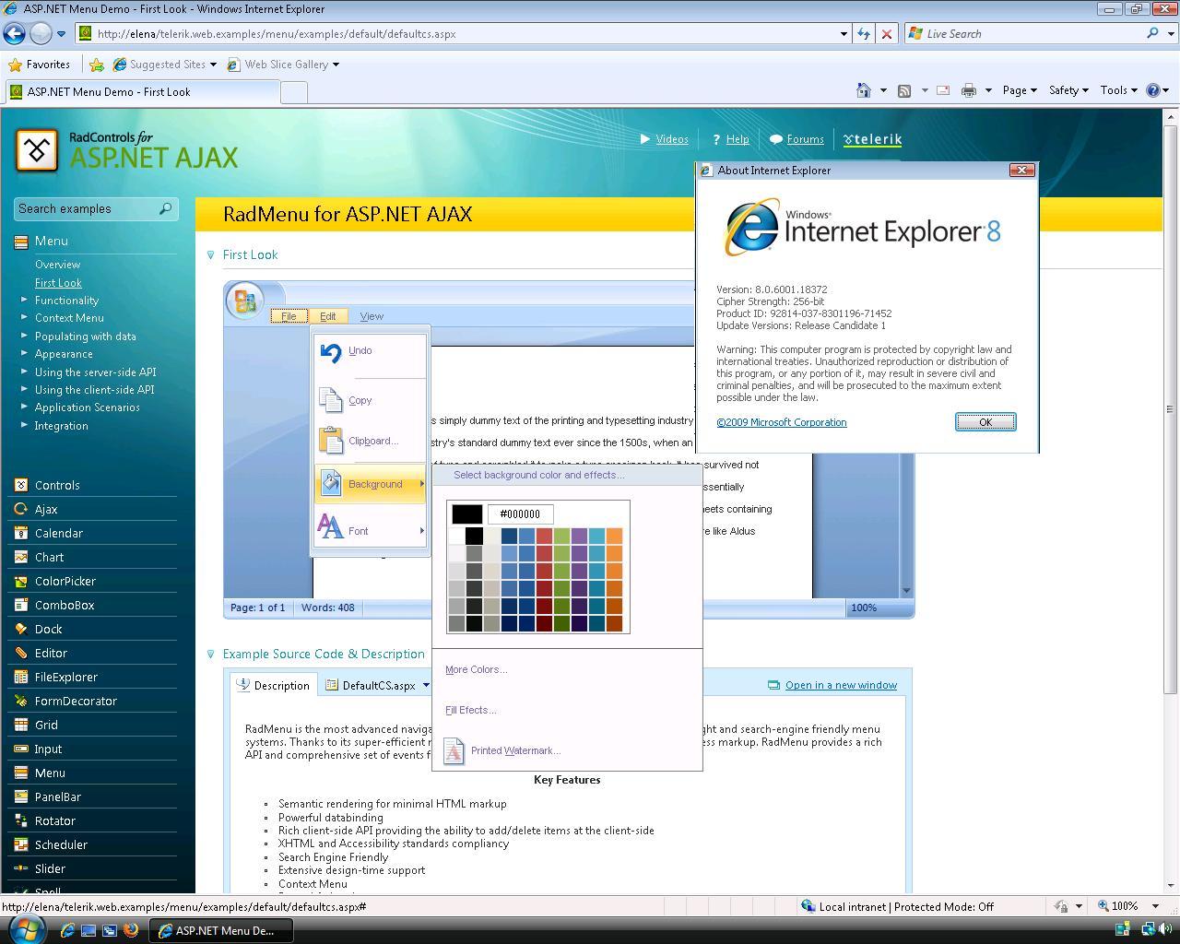This screenshot has height=944, width=1180.
Task: Click the Copy pages icon in Edit menu
Action: tap(330, 399)
